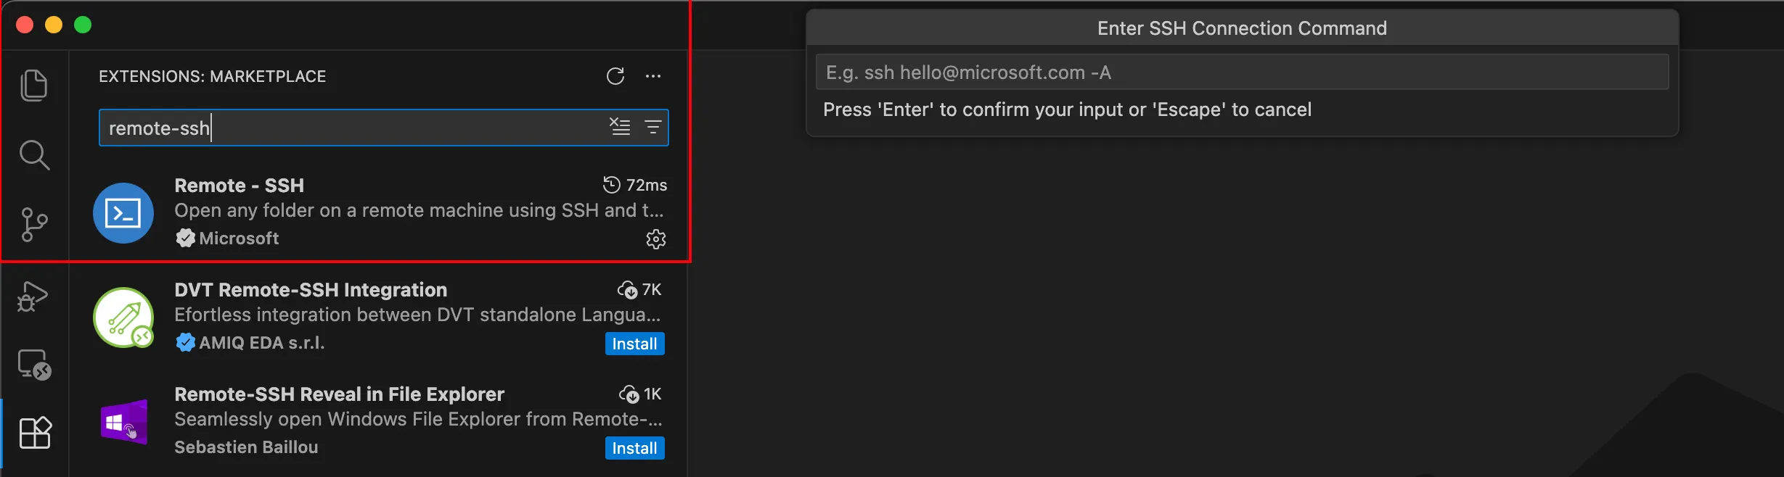Install DVT Remote-SSH Integration extension
The width and height of the screenshot is (1784, 477).
point(634,344)
